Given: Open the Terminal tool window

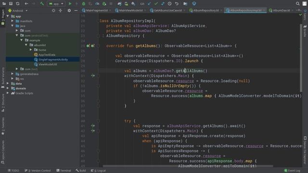Looking at the screenshot, I should pos(64,171).
